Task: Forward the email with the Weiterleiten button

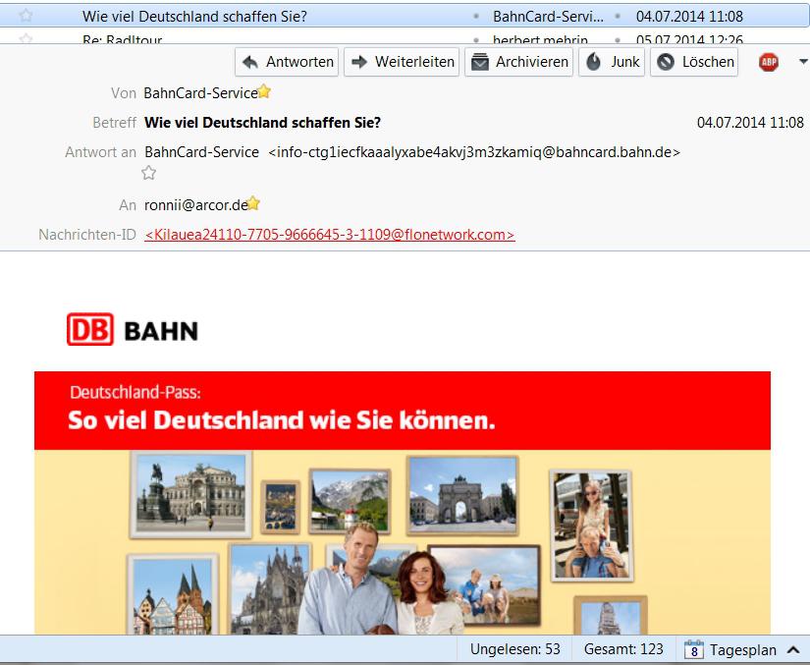Action: click(402, 62)
